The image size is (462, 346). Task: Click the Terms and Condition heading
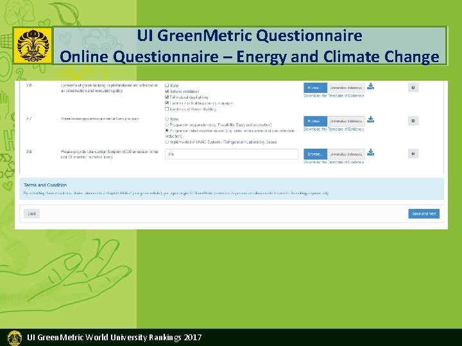tap(45, 185)
